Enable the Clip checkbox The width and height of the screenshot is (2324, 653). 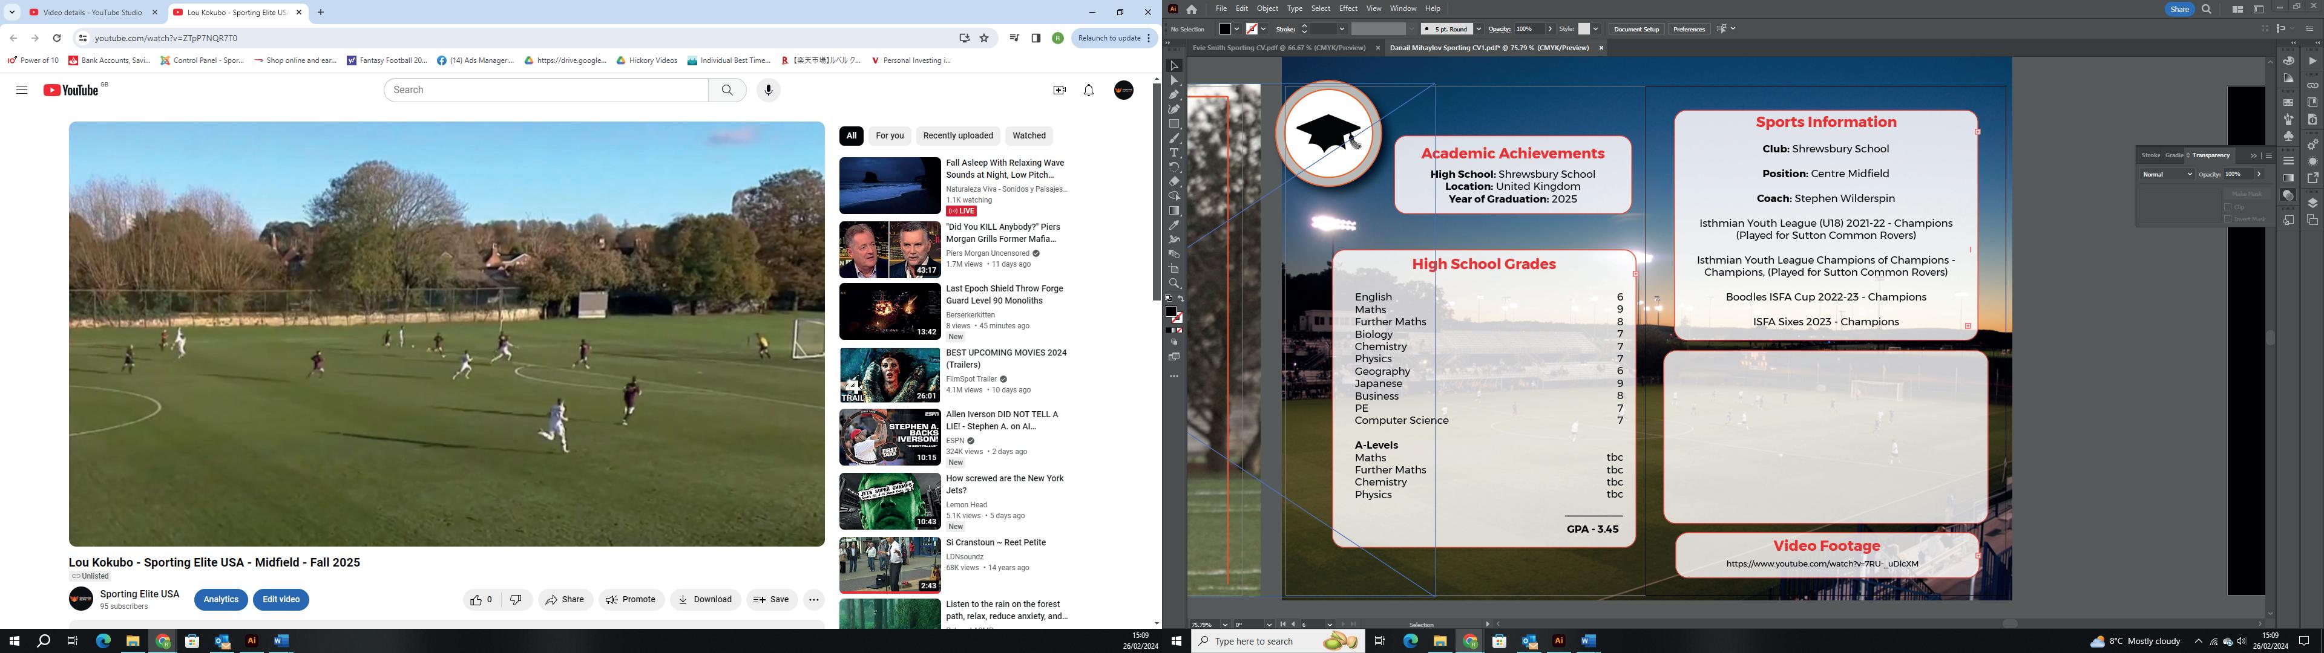(2227, 207)
